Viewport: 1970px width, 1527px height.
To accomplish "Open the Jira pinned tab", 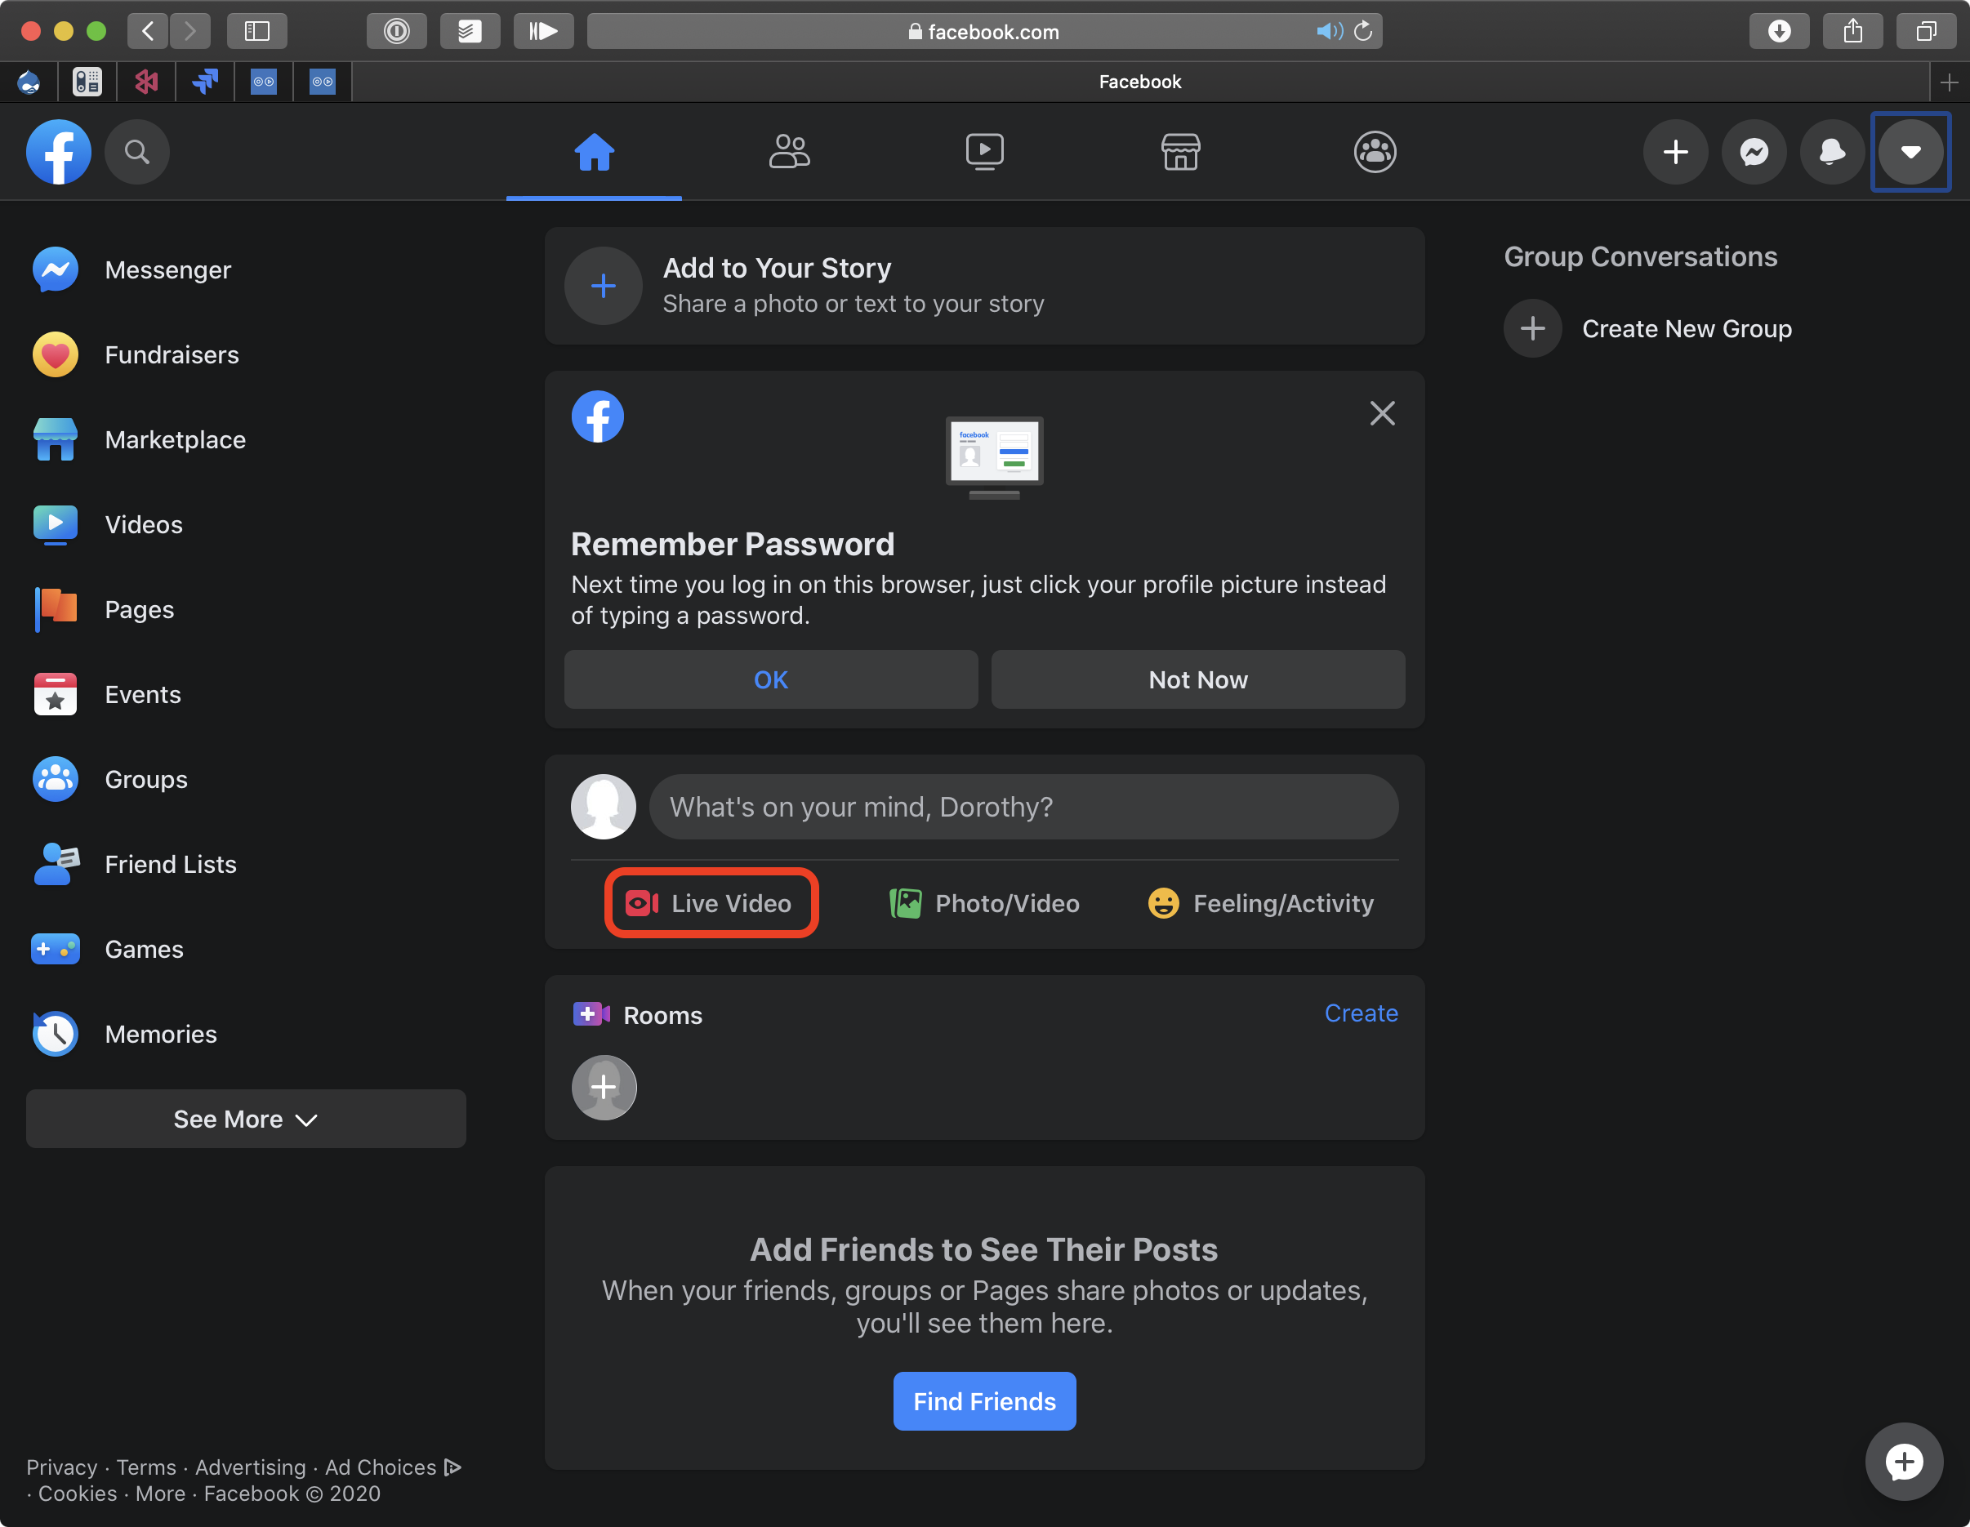I will click(x=205, y=82).
